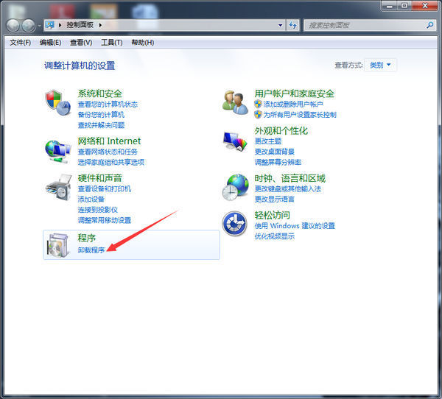Open the 编辑(E) menu
The image size is (442, 399).
tap(50, 43)
